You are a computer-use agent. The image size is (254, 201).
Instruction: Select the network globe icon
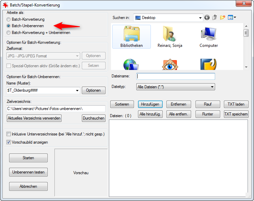tap(131, 65)
